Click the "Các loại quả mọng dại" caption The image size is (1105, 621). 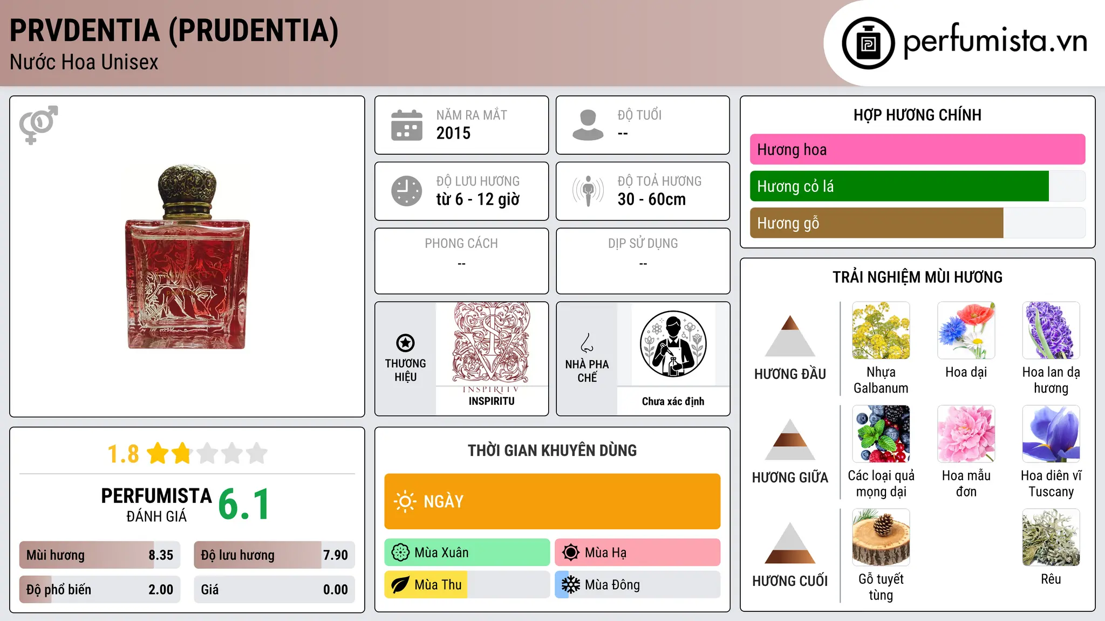(x=881, y=484)
